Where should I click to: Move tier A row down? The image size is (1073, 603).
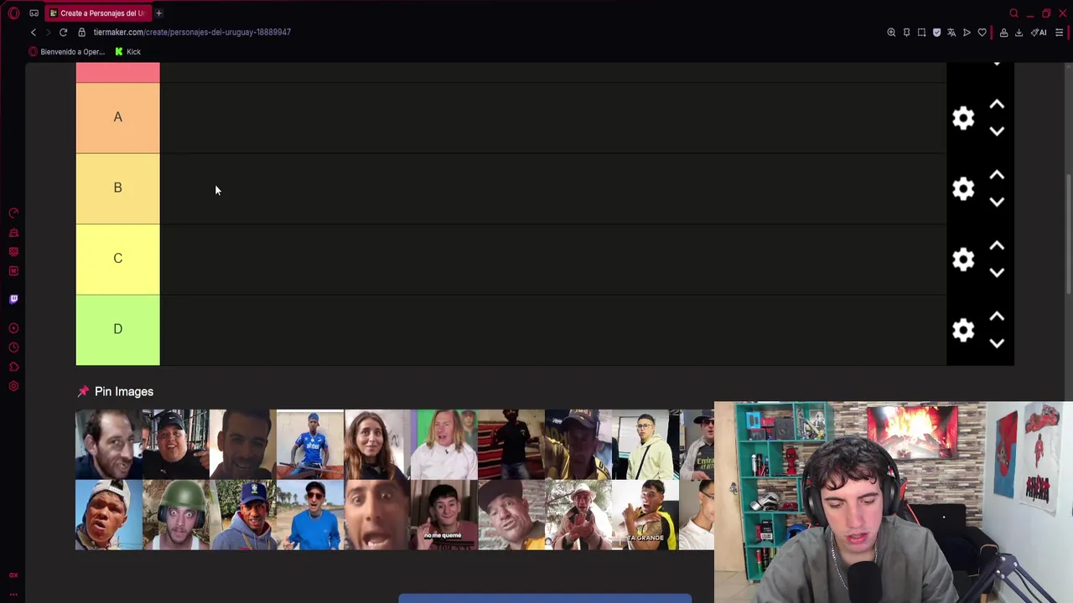tap(997, 131)
